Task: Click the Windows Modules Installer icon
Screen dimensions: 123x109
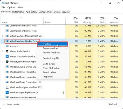Action: (7, 98)
